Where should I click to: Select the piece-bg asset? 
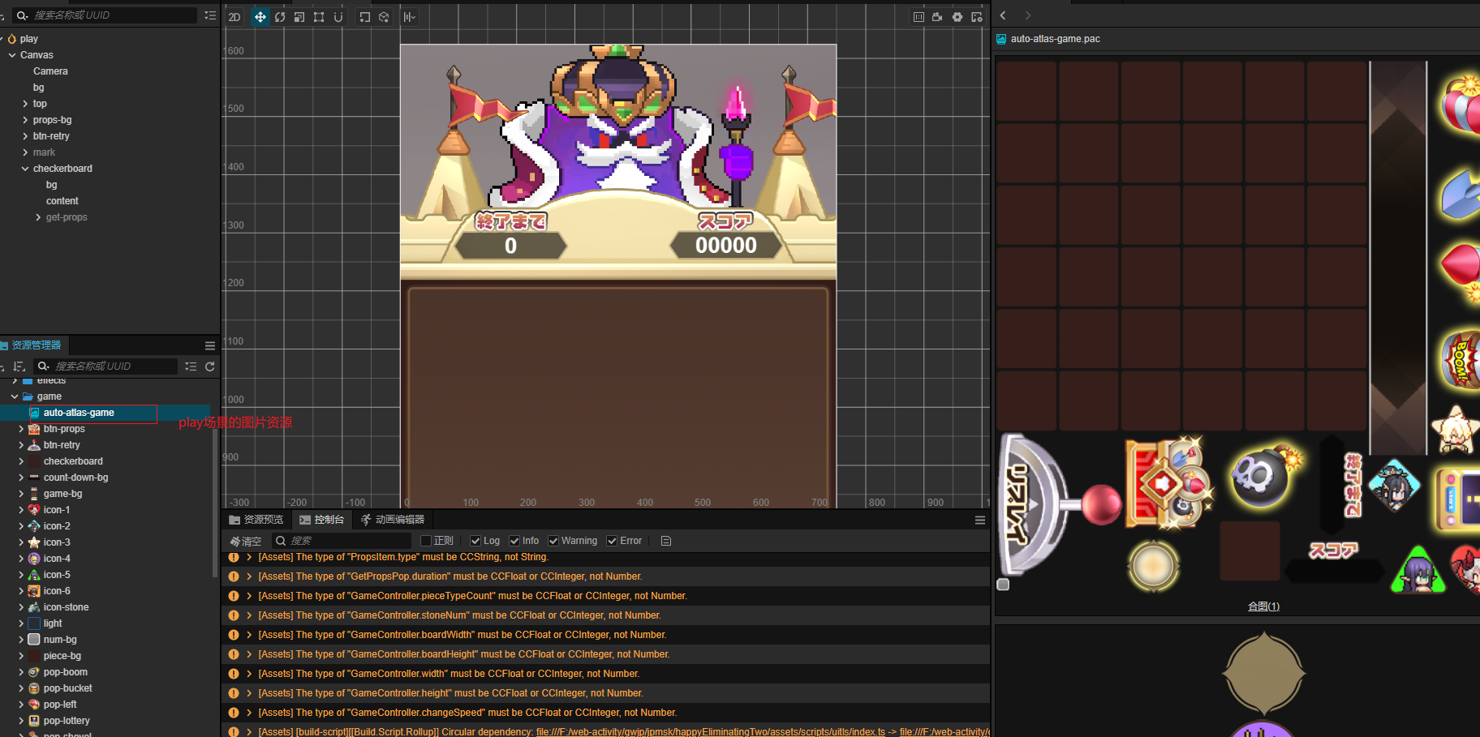click(62, 656)
